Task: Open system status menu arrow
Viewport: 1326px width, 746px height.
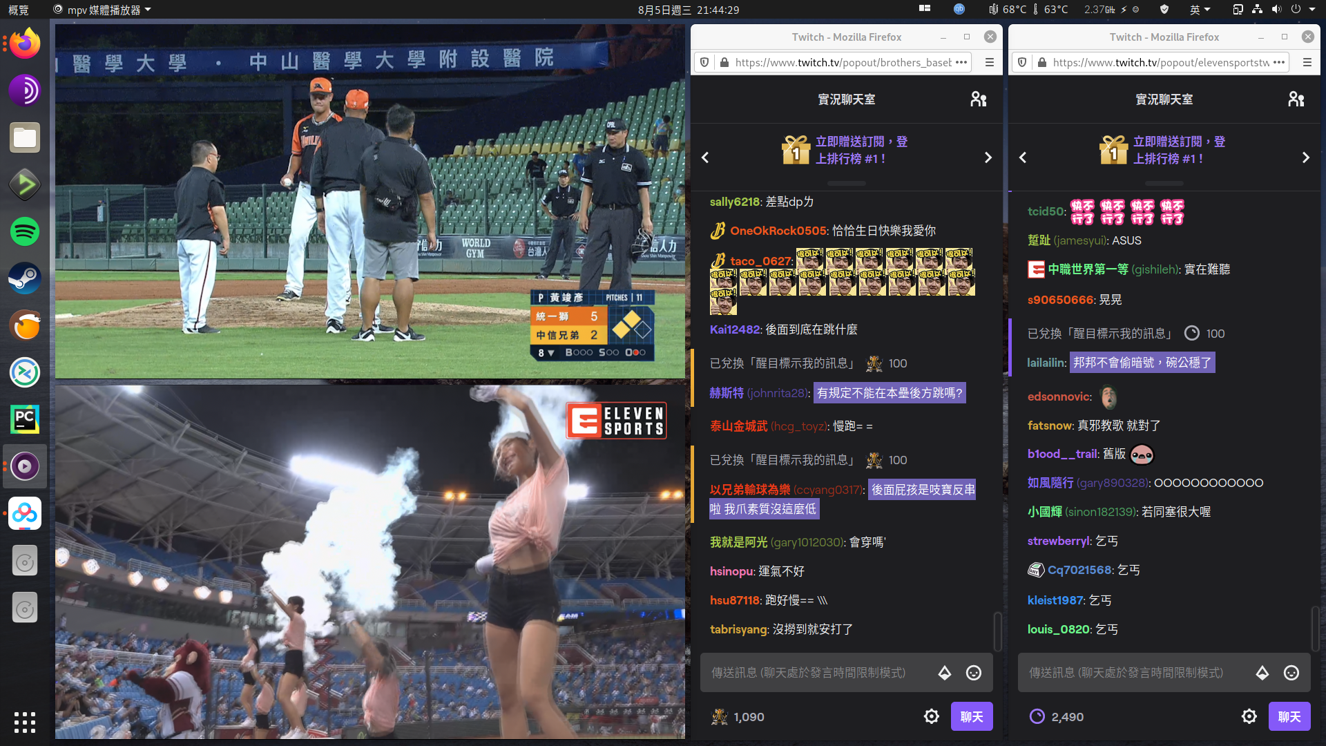Action: pyautogui.click(x=1312, y=10)
